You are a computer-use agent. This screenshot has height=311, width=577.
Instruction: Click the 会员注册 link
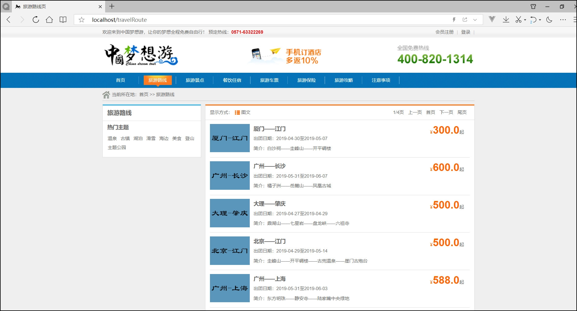click(x=444, y=32)
